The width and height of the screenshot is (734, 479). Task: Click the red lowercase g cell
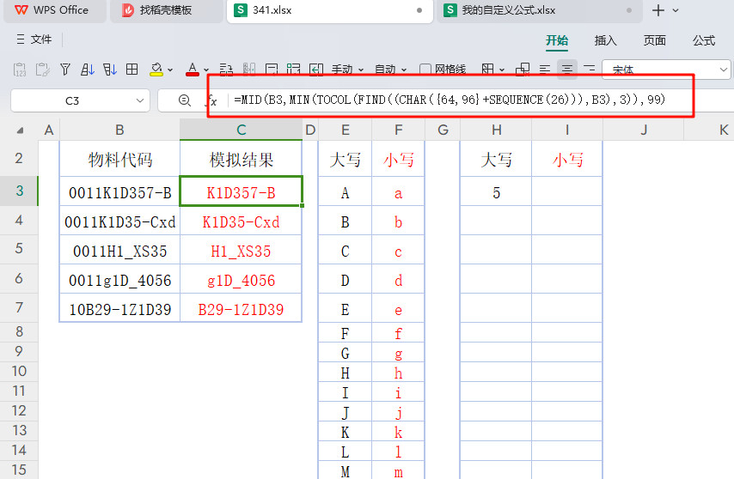click(398, 353)
